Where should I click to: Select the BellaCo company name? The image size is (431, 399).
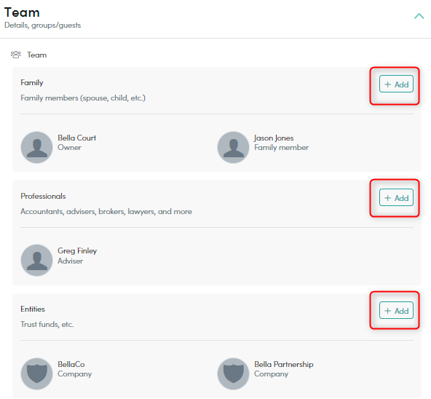71,364
